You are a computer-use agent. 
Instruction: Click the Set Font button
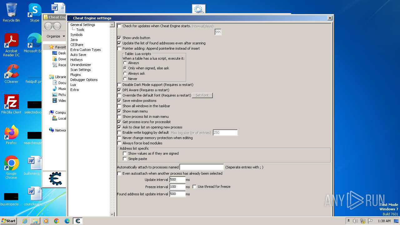202,95
